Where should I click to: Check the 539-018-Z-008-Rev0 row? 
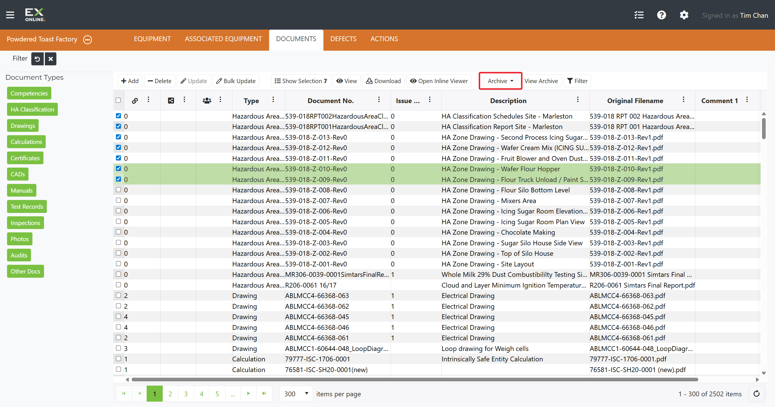(118, 190)
